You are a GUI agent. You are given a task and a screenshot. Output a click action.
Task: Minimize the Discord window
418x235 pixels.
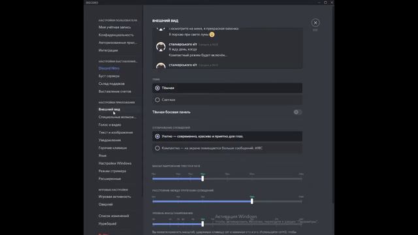[x=319, y=3]
